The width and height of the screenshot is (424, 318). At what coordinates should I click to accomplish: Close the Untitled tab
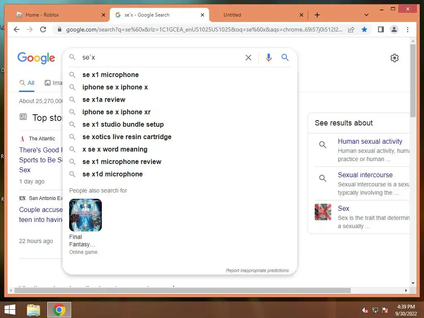coord(301,15)
